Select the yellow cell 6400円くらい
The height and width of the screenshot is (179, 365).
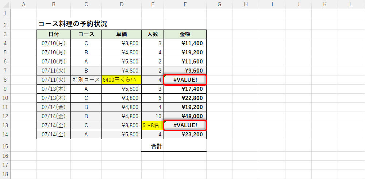(122, 80)
